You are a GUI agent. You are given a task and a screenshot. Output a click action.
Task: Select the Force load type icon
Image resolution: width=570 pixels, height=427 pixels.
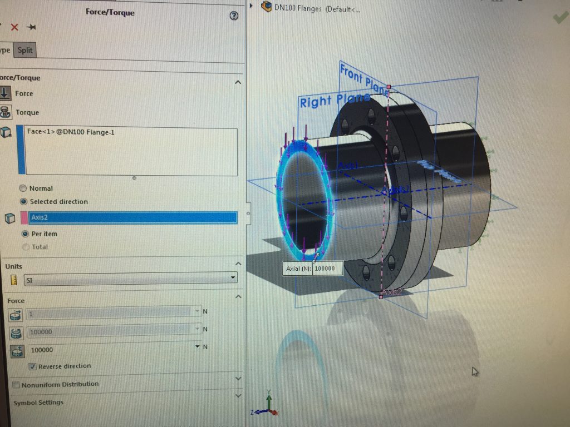(6, 93)
